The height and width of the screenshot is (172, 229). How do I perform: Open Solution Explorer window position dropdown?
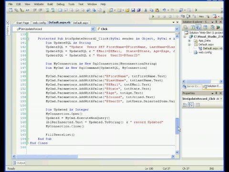212,22
